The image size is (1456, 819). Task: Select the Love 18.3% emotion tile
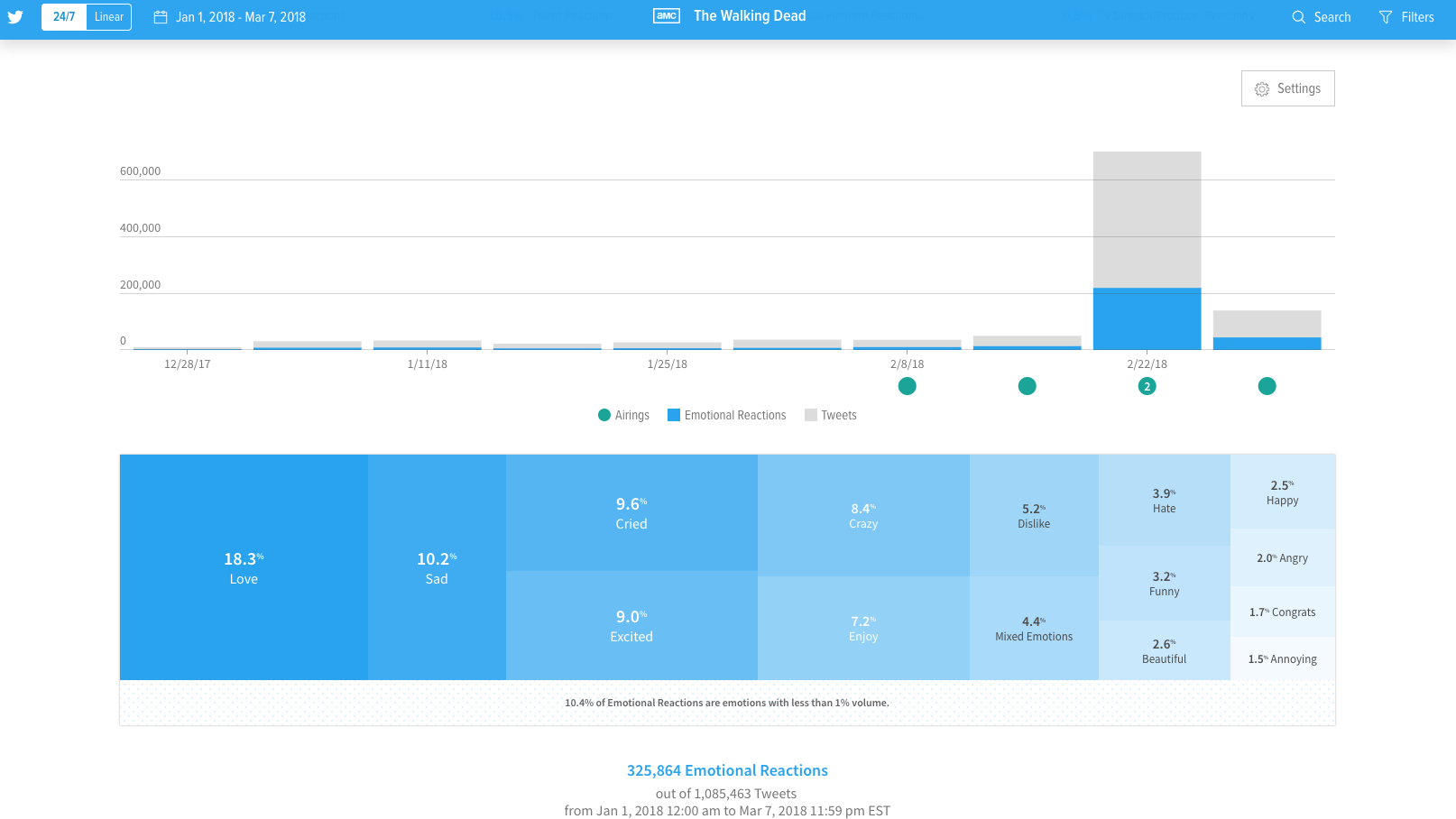pyautogui.click(x=244, y=567)
